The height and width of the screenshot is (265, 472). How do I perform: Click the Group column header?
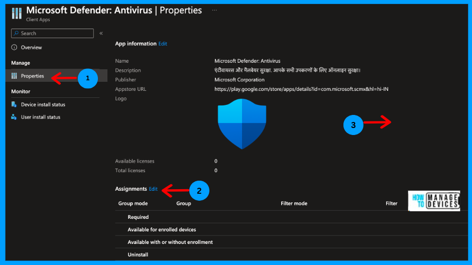(x=184, y=204)
